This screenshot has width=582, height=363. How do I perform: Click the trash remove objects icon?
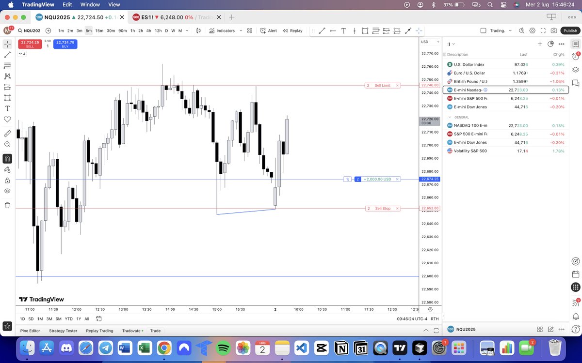click(7, 205)
